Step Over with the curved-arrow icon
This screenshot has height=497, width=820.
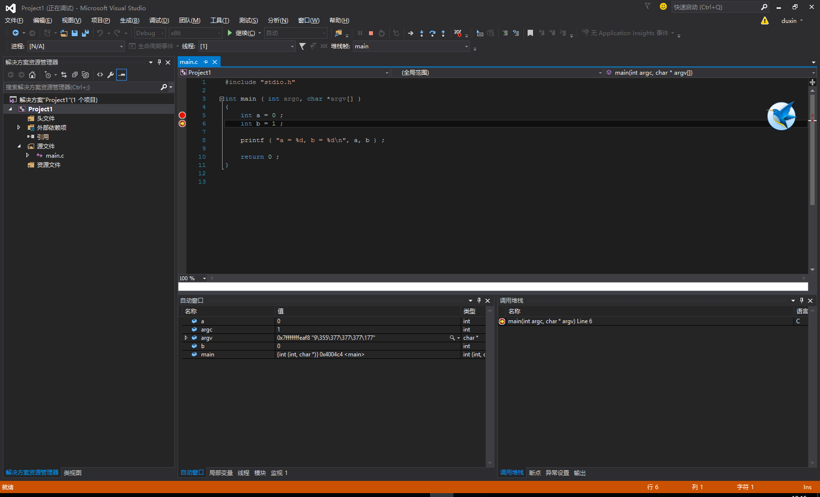[x=432, y=33]
